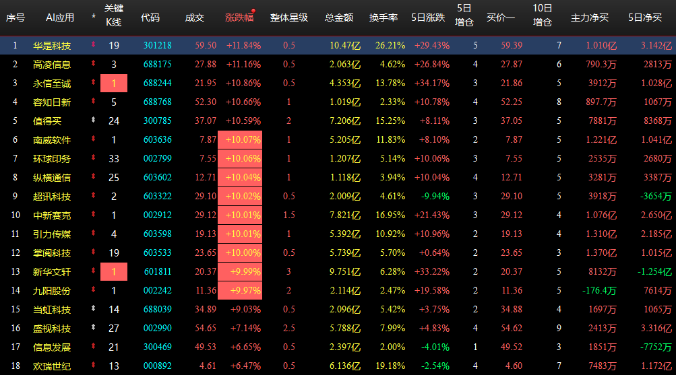Image resolution: width=676 pixels, height=375 pixels.
Task: Sort by 代码 column header
Action: coord(150,18)
